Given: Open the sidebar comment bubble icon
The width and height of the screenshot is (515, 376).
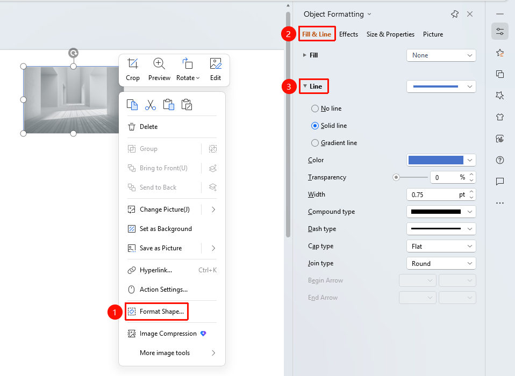Looking at the screenshot, I should [500, 182].
